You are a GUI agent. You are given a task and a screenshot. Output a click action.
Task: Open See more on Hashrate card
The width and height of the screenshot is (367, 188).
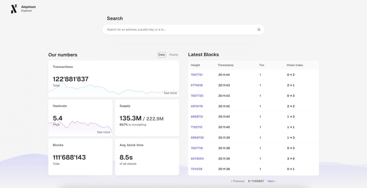(104, 132)
